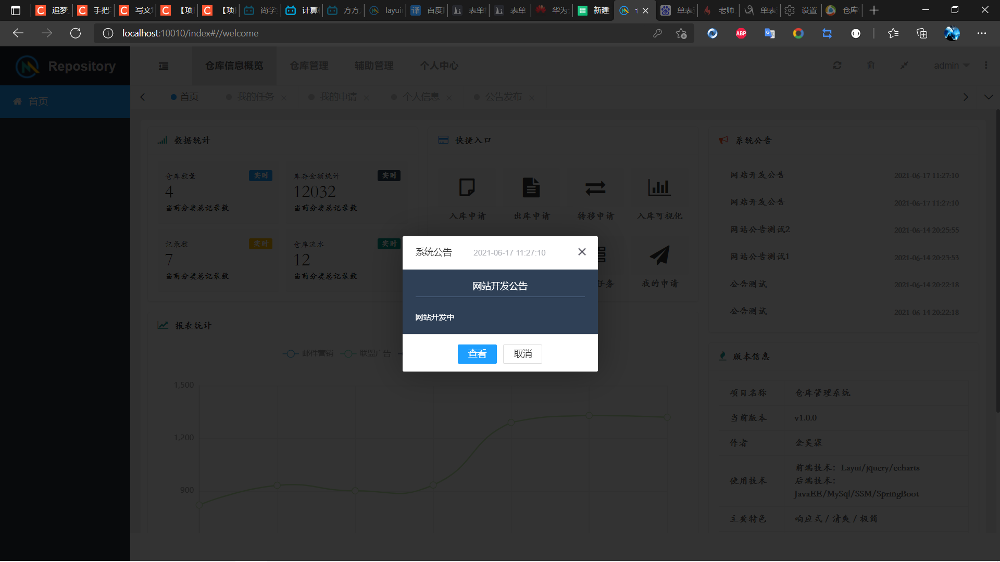Click the sidebar collapse hamburger icon
1000x562 pixels.
[x=164, y=66]
